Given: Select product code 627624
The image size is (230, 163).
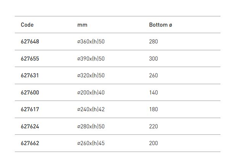Looking at the screenshot, I should (30, 126).
